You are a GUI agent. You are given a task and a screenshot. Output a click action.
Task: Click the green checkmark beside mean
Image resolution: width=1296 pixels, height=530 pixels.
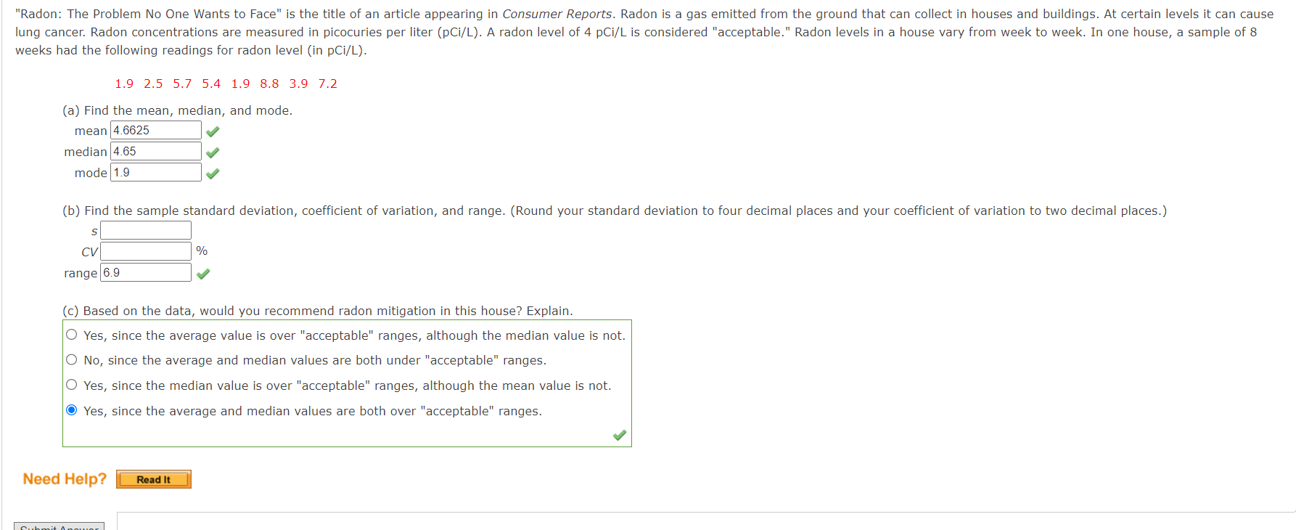(213, 131)
